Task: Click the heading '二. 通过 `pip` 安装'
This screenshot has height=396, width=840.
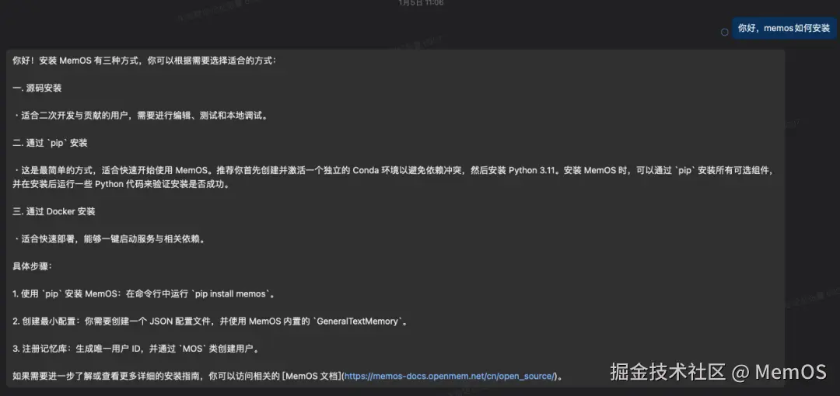Action: pos(50,144)
